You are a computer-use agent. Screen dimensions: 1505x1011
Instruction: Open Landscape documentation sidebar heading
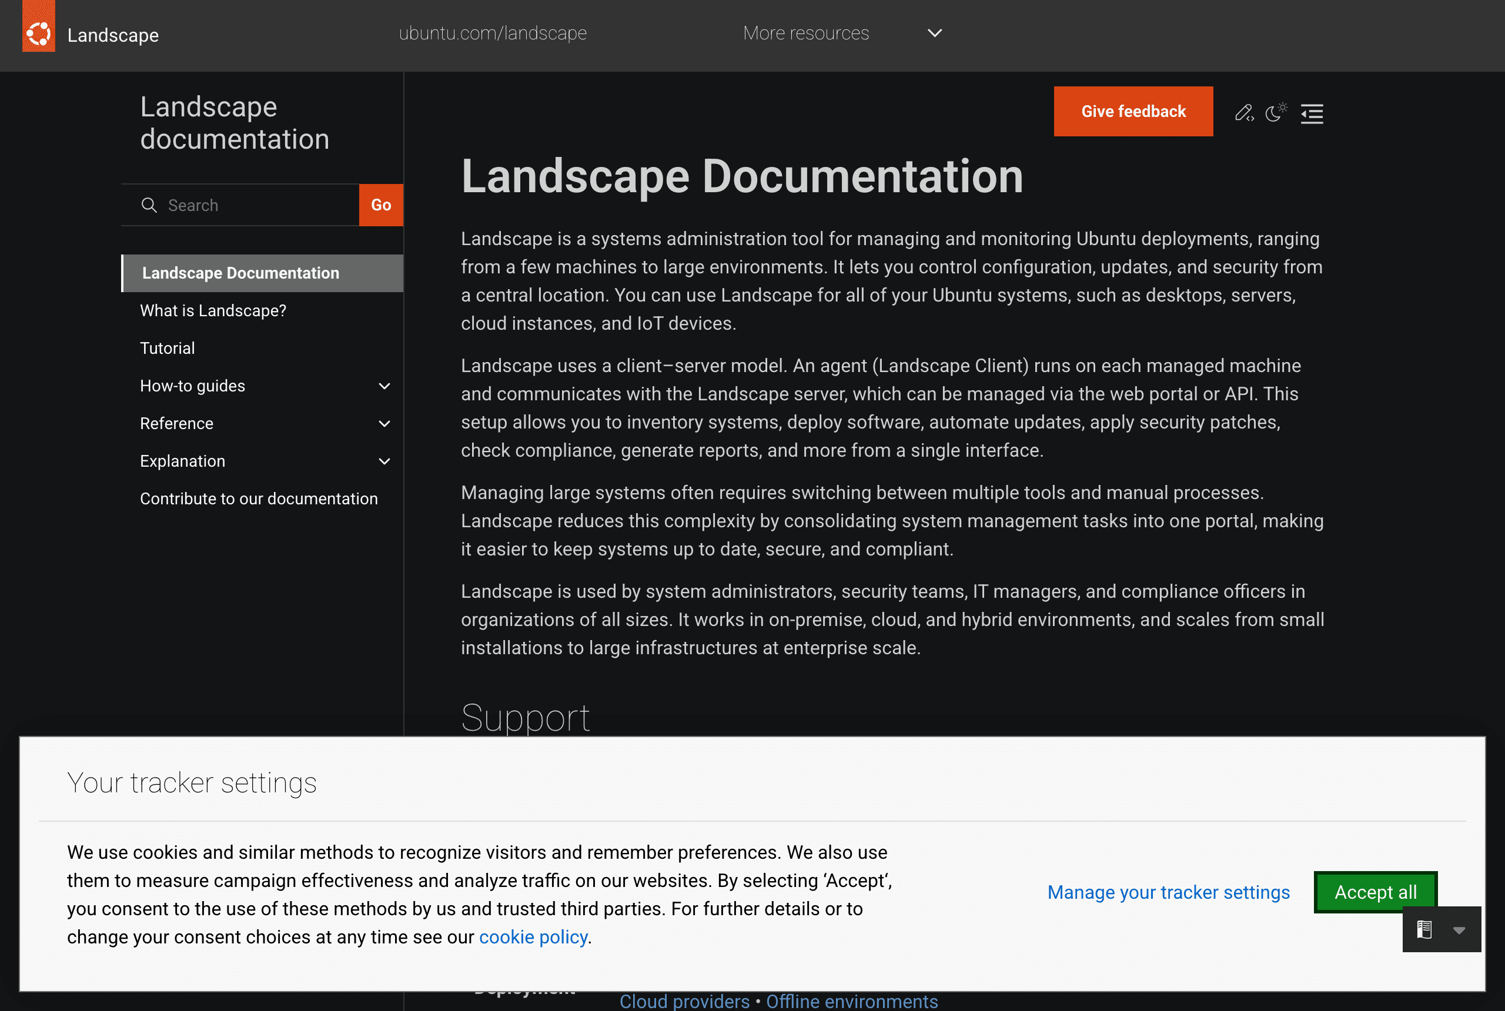[235, 122]
